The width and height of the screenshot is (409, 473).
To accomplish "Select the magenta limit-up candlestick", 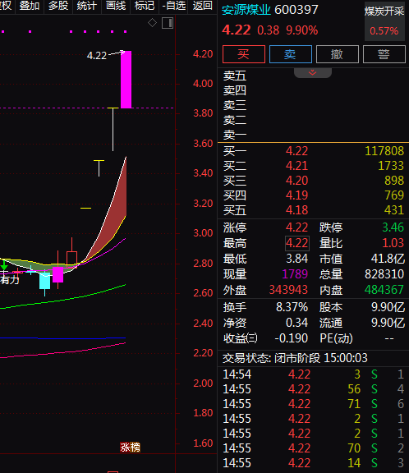I will (x=126, y=80).
